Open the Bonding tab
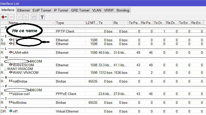 click(123, 10)
